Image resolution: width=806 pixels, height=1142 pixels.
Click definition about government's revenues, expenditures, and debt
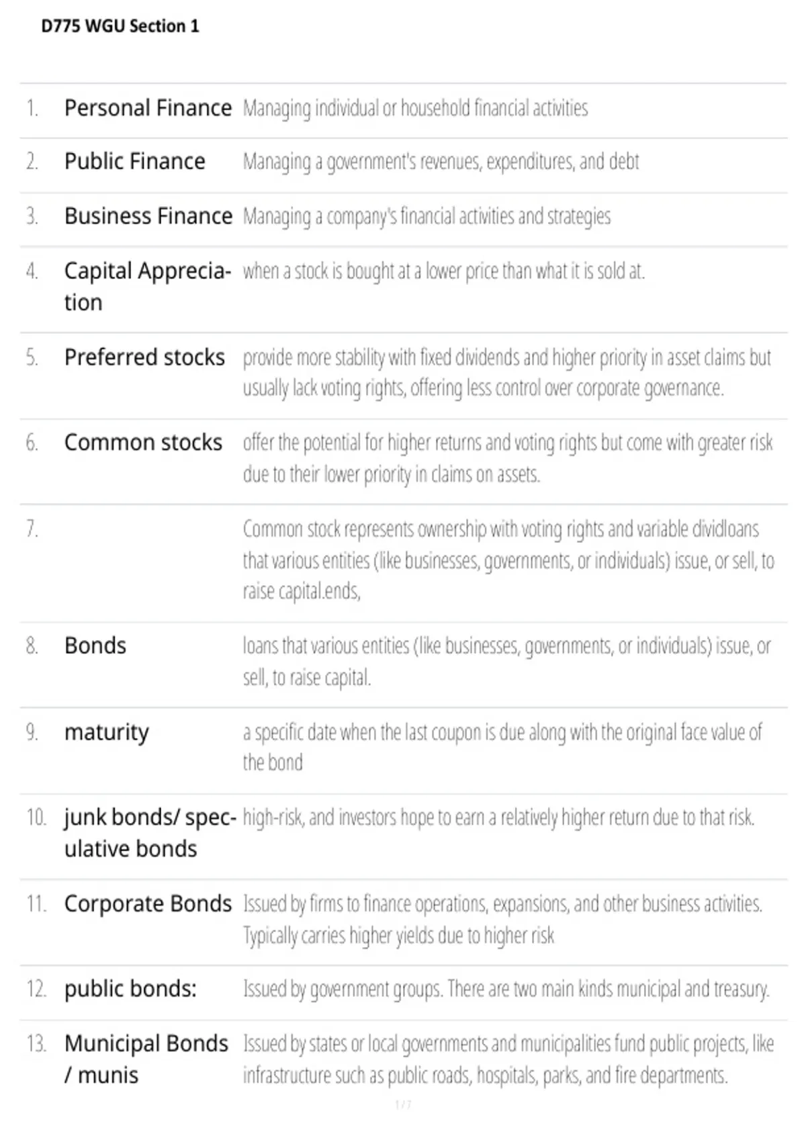point(441,162)
